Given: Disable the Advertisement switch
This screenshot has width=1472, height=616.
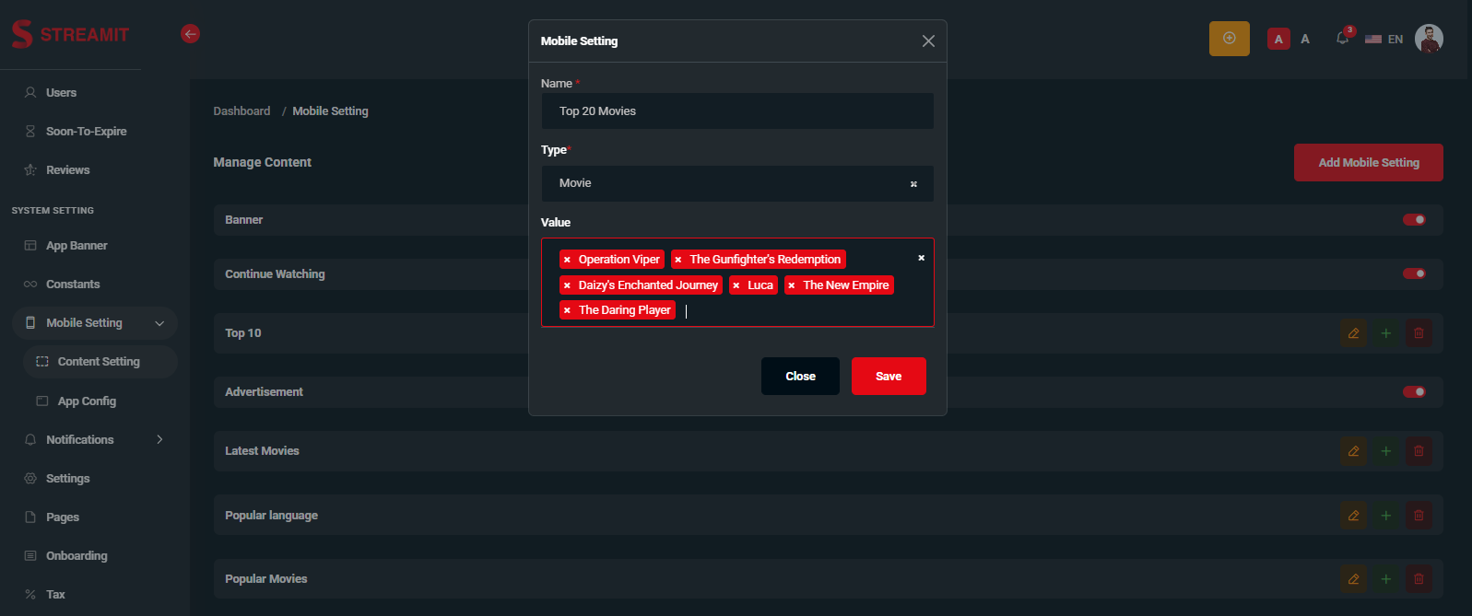Looking at the screenshot, I should tap(1414, 392).
